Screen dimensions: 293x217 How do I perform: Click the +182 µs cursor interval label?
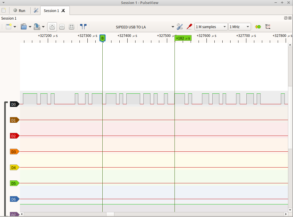(183, 38)
